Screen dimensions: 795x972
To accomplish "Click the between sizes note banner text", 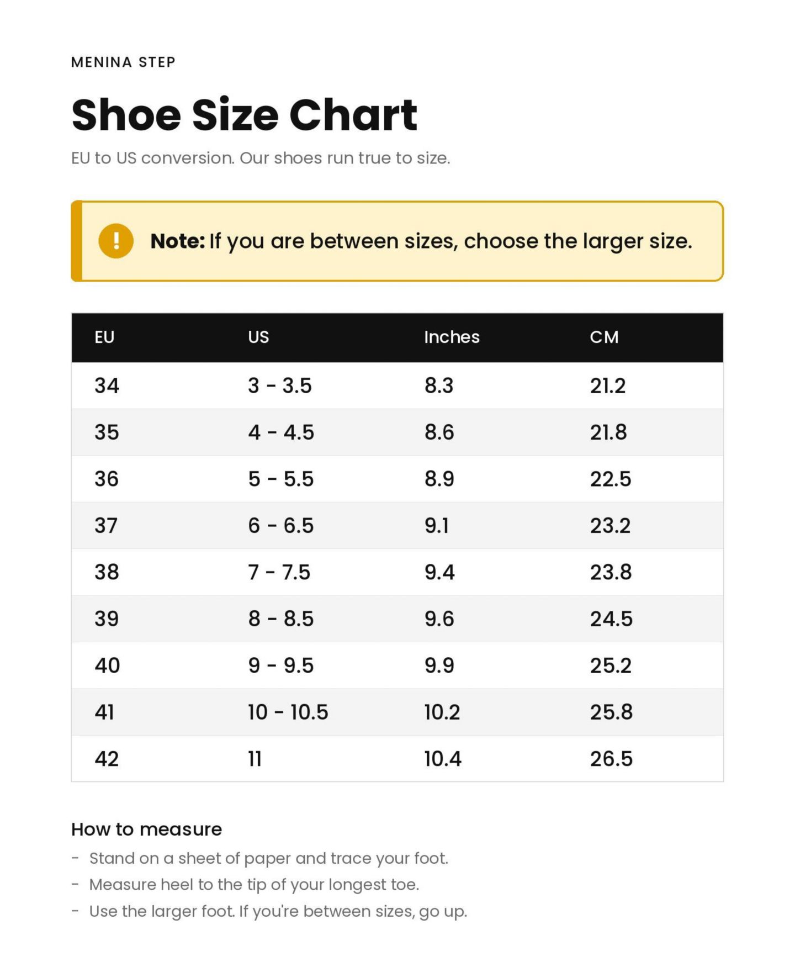I will [421, 241].
